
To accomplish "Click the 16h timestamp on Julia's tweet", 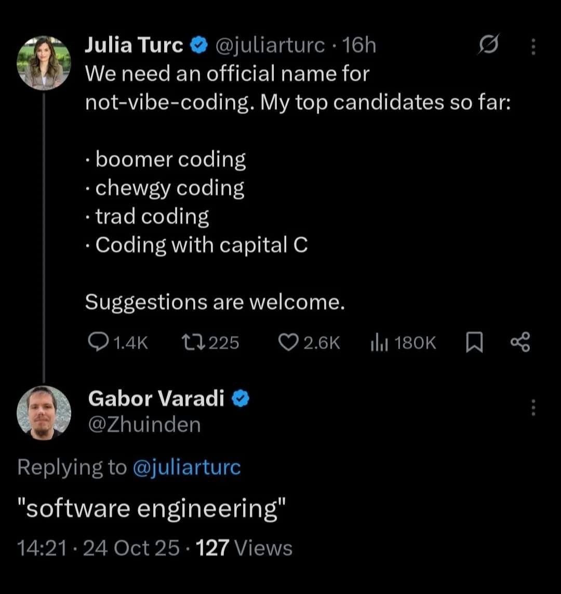I will [359, 46].
